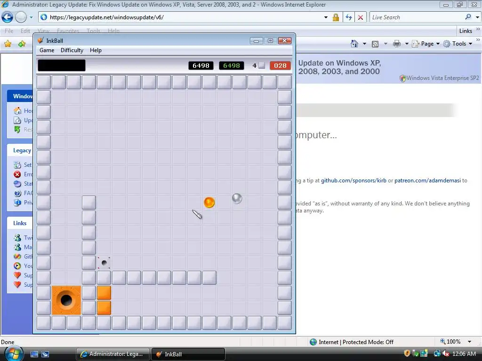
Task: Open the Home button dropdown arrow
Action: [364, 44]
